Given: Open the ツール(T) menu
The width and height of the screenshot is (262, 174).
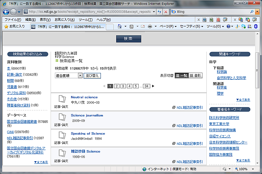Looking at the screenshot, I should [x=86, y=20].
